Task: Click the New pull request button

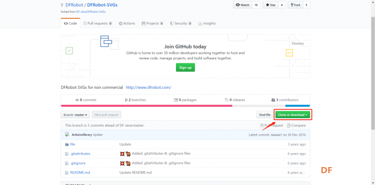Action: (x=106, y=115)
